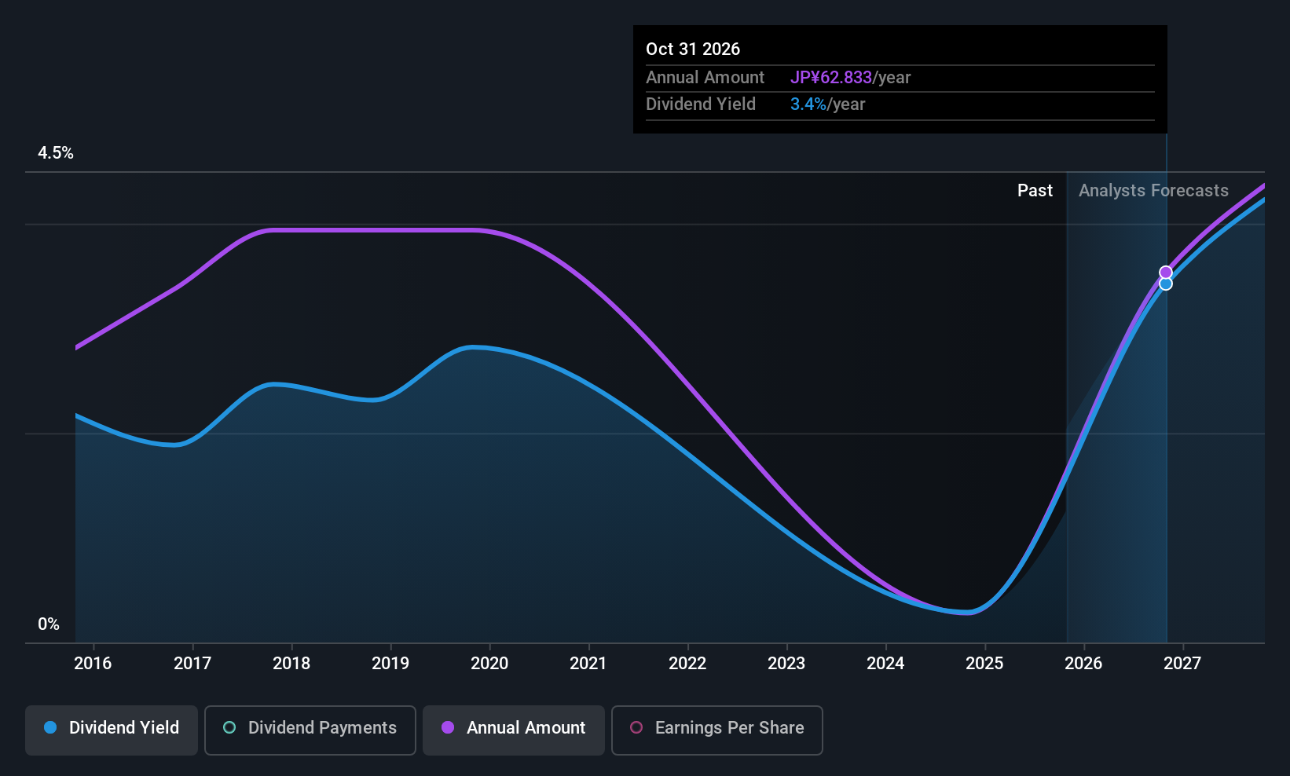Click the 2027 x-axis label
This screenshot has height=776, width=1290.
coord(1182,664)
